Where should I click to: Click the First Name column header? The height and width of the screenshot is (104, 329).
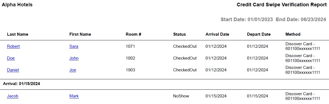click(80, 34)
